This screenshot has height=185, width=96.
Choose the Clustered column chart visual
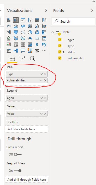point(30,20)
